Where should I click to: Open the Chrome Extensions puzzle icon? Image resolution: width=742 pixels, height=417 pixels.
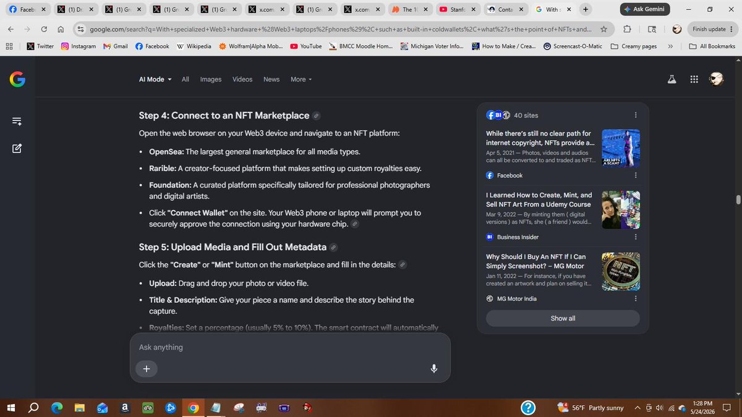pos(627,29)
